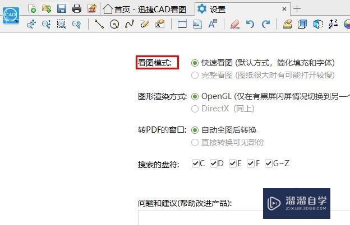
Task: Click the CAD application logo
Action: pyautogui.click(x=11, y=15)
